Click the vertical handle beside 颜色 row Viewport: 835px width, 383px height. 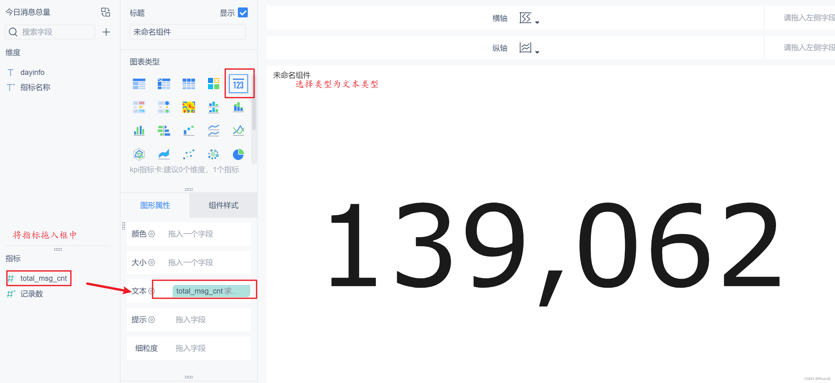124,226
